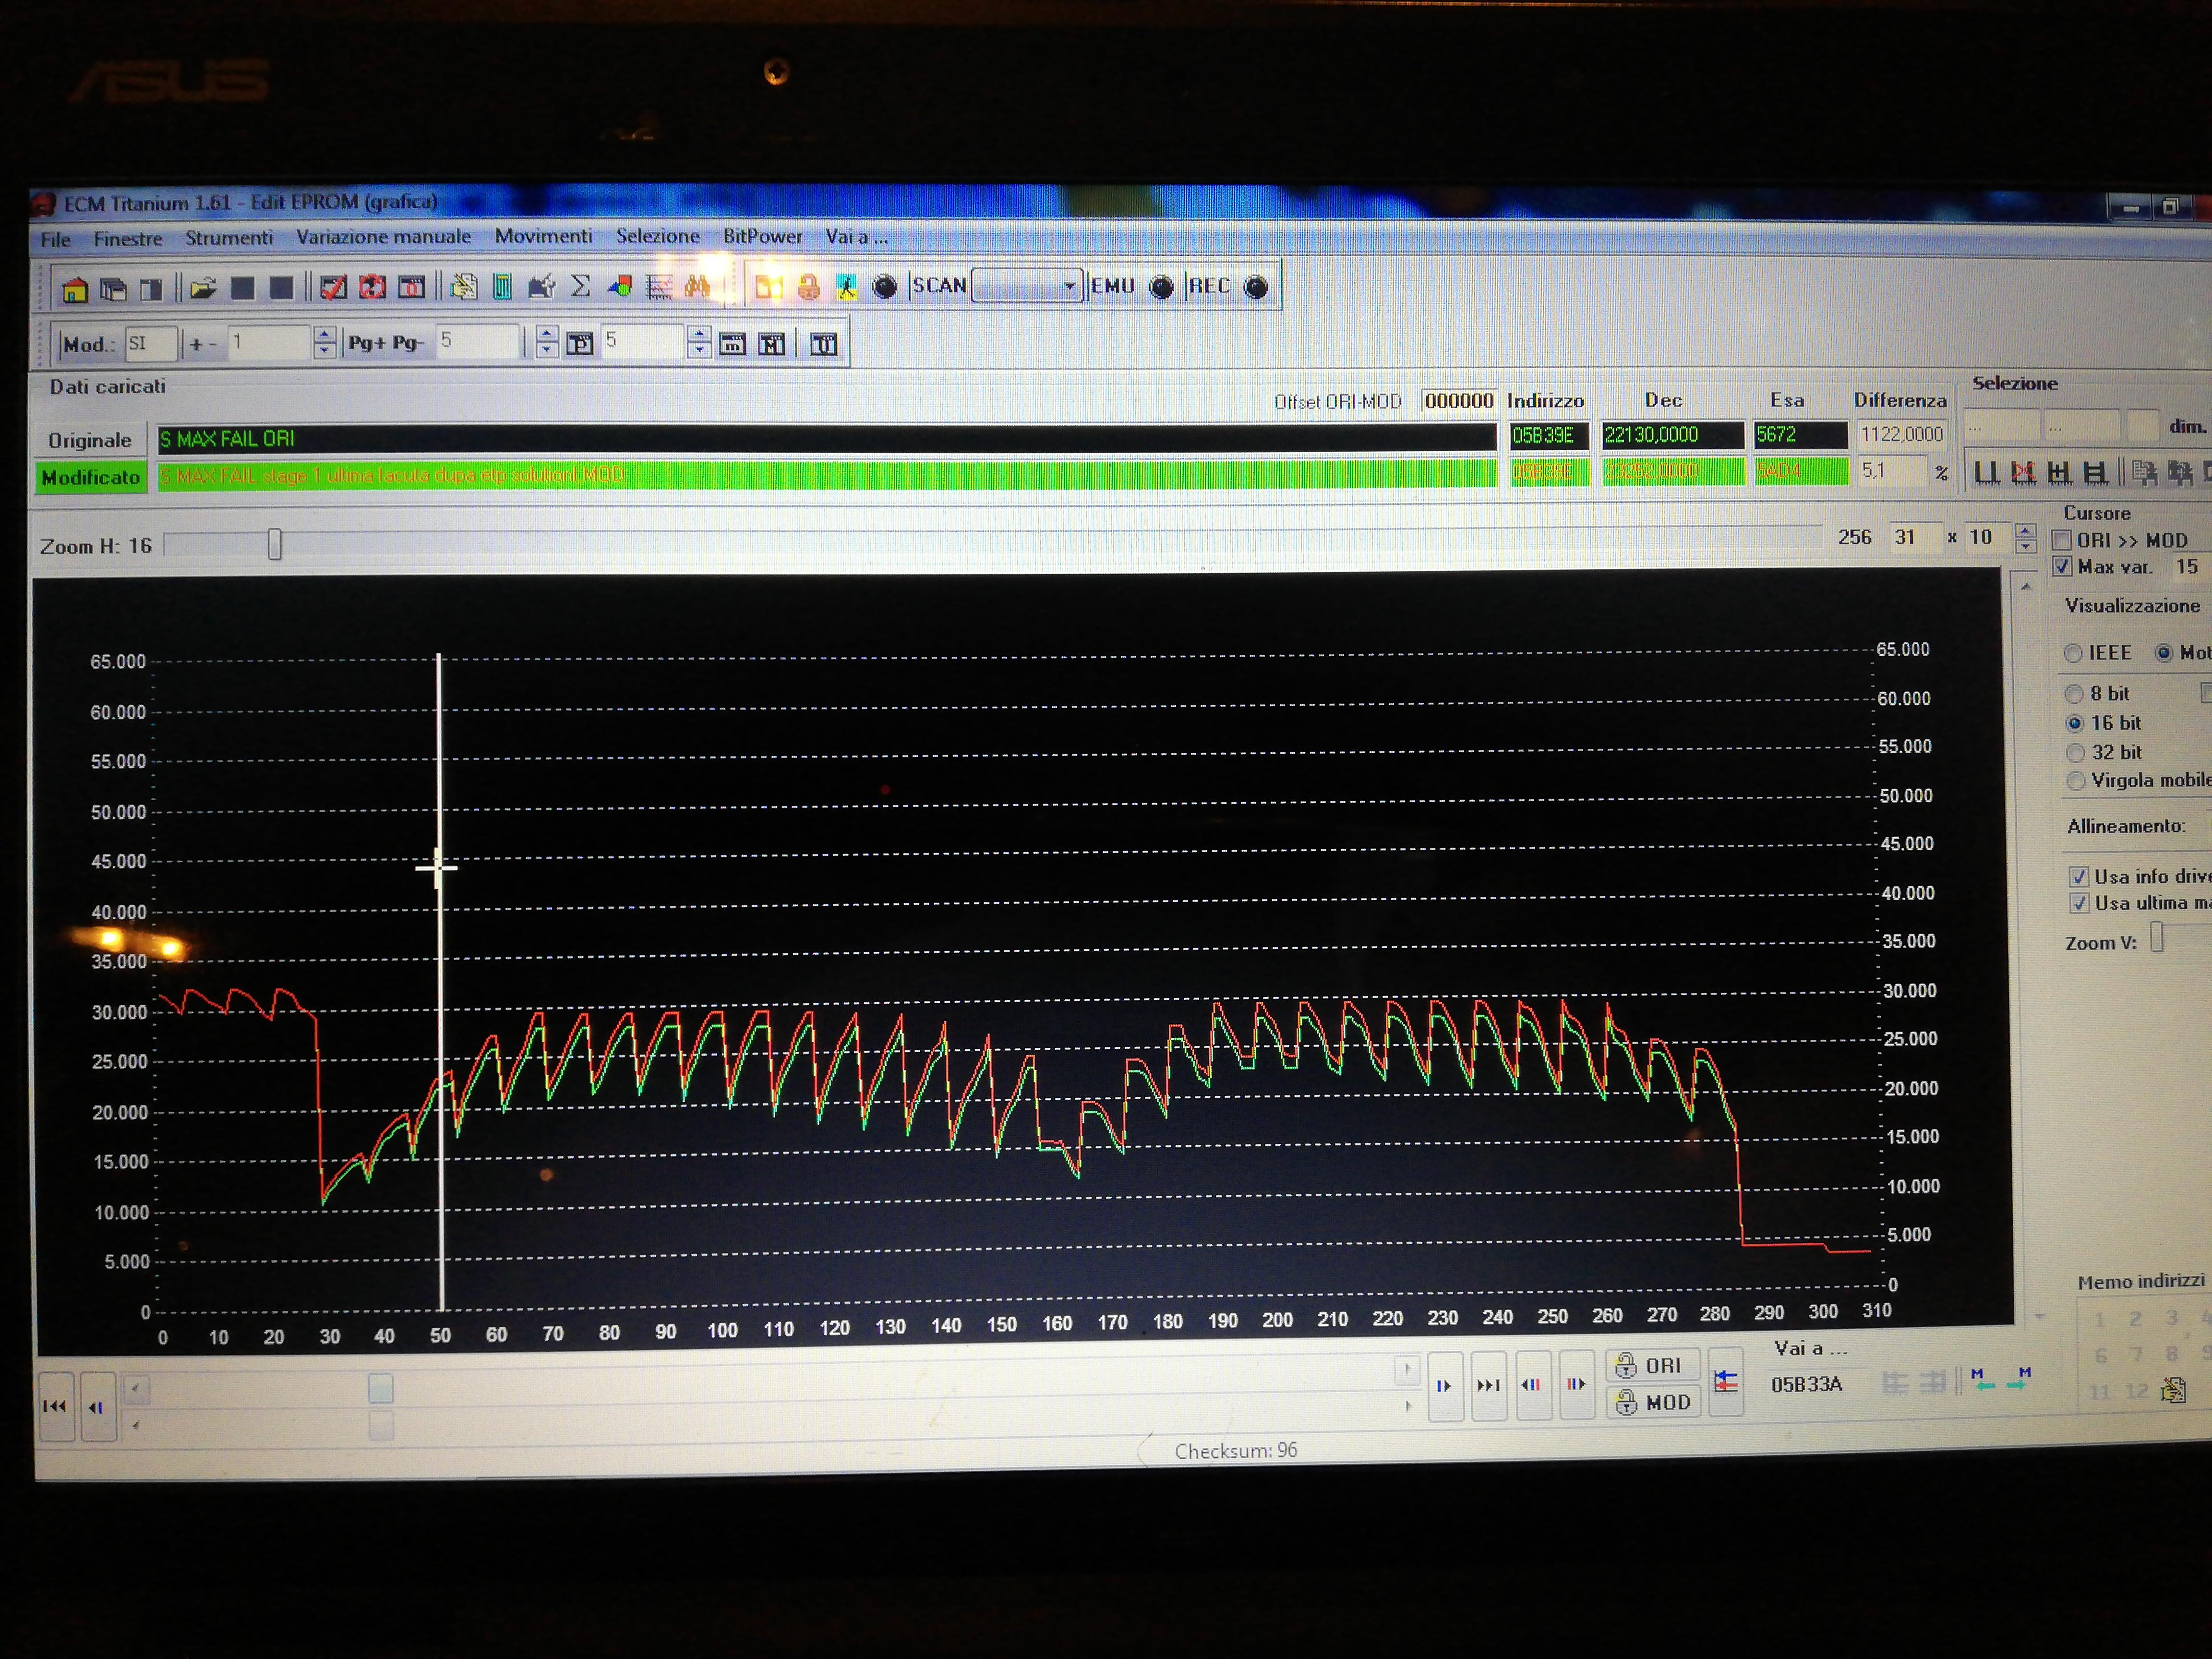Click the red checkmark toolbar icon
The image size is (2212, 1659).
coord(333,288)
